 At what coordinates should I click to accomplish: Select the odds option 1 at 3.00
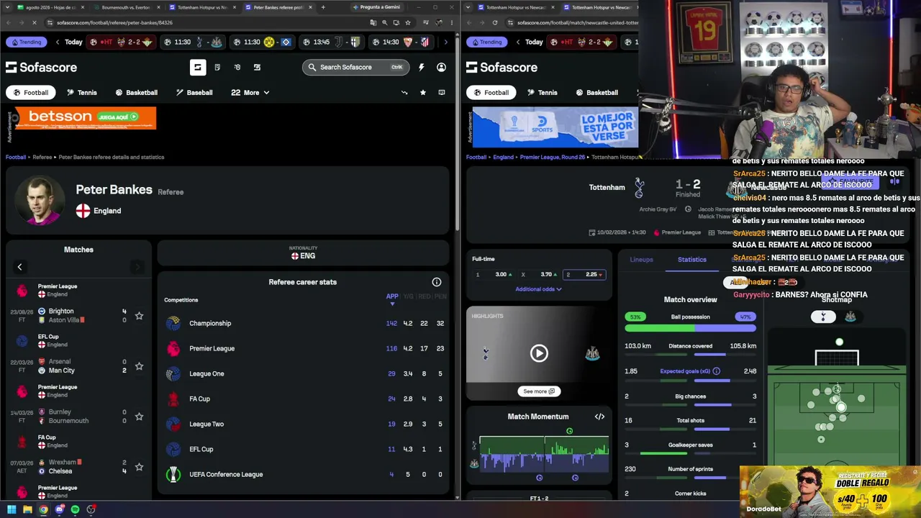[x=493, y=274]
